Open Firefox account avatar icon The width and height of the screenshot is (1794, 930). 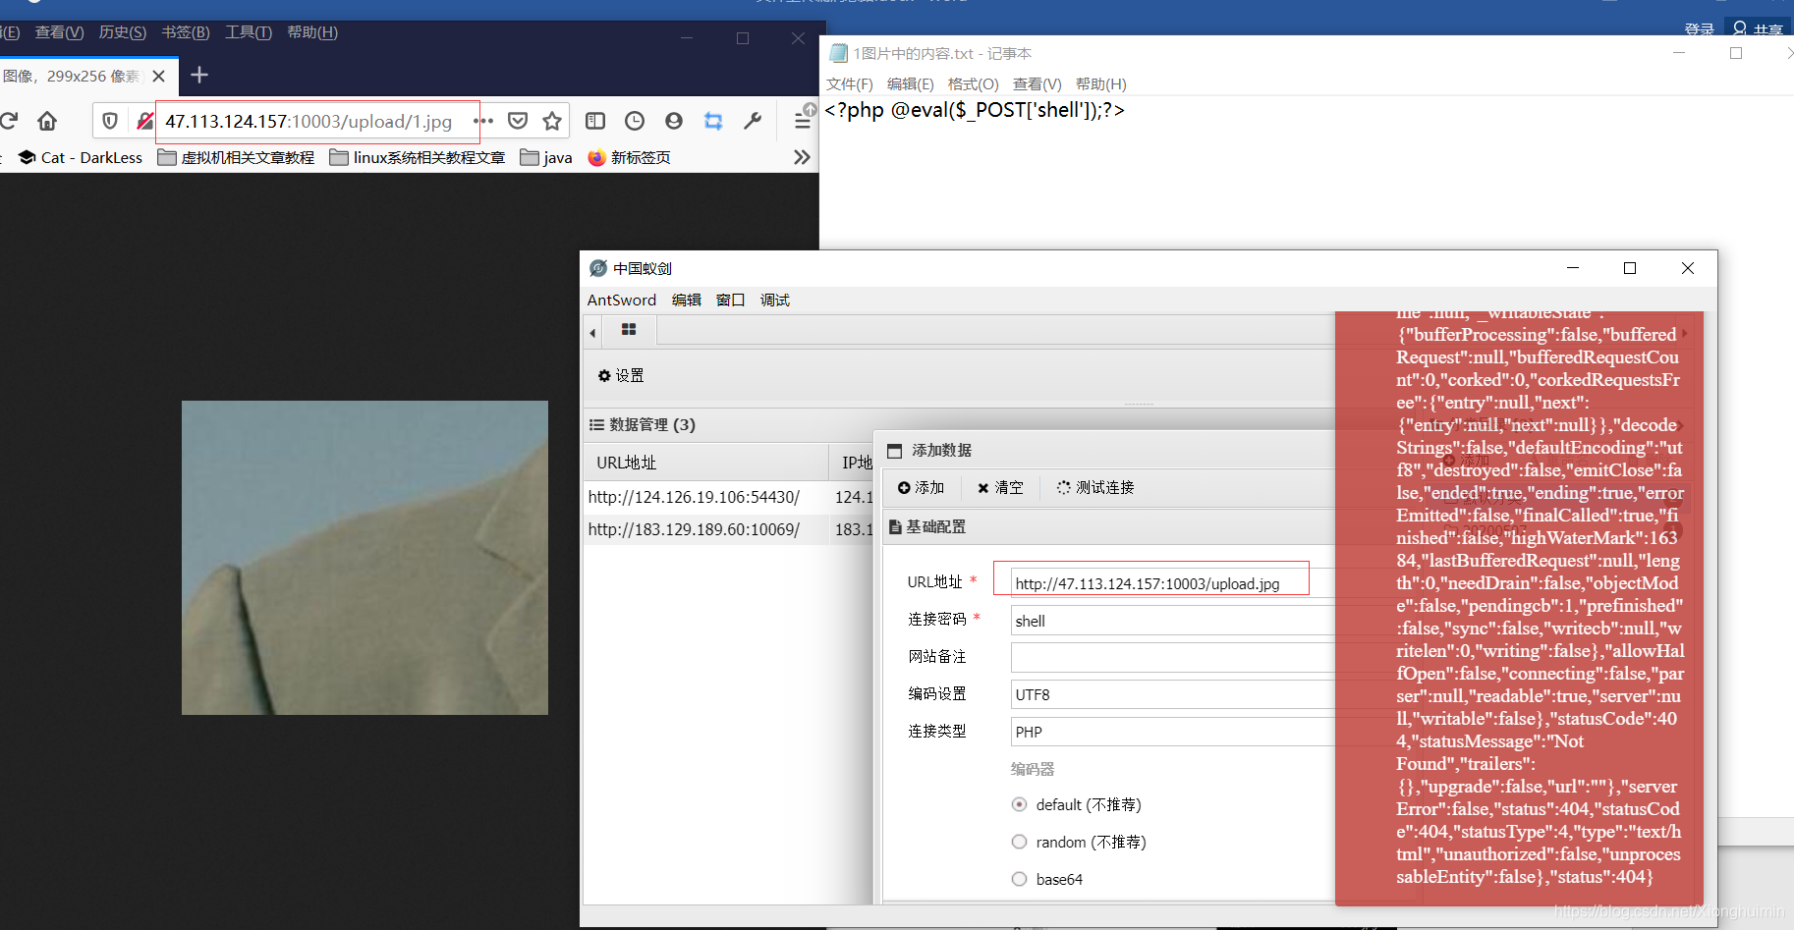tap(674, 121)
